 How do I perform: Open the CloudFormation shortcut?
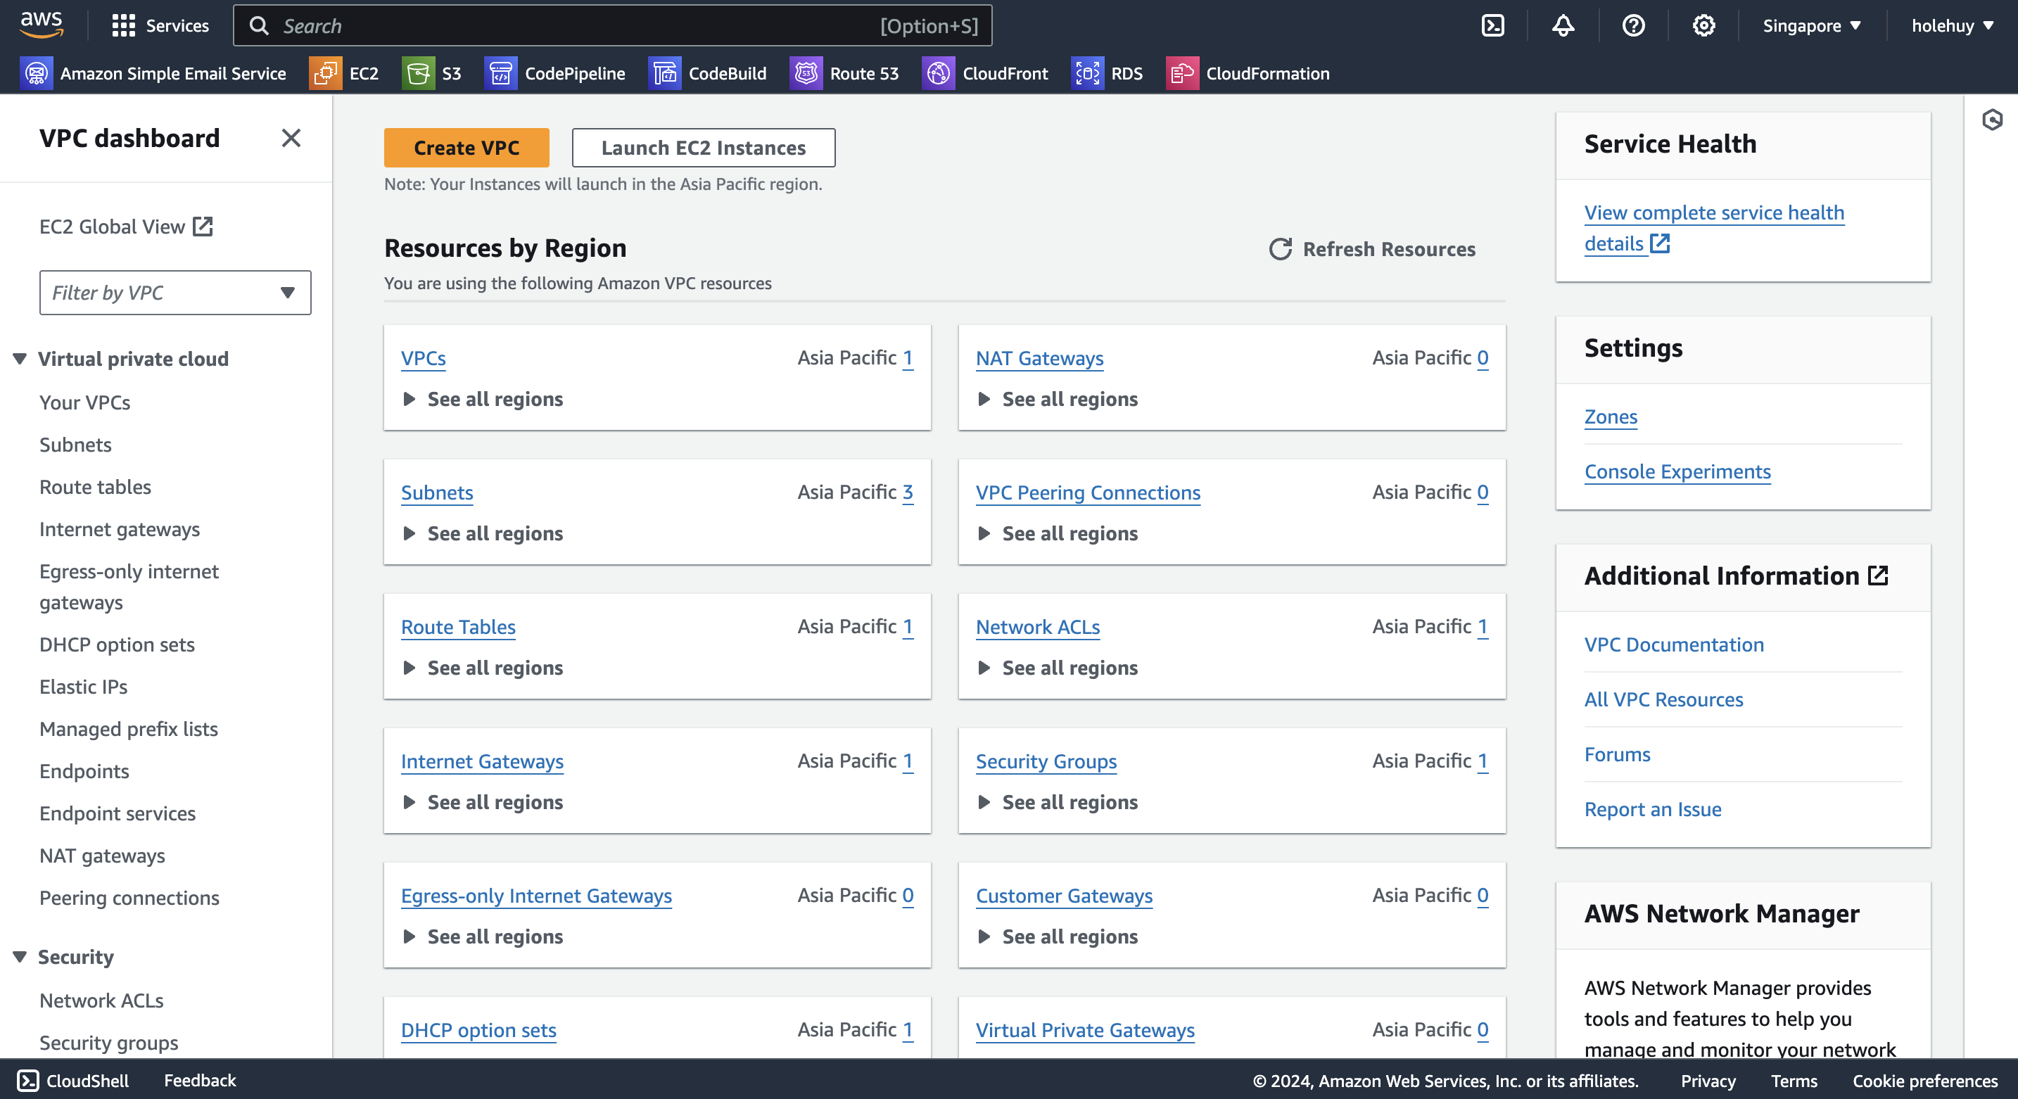pyautogui.click(x=1248, y=74)
